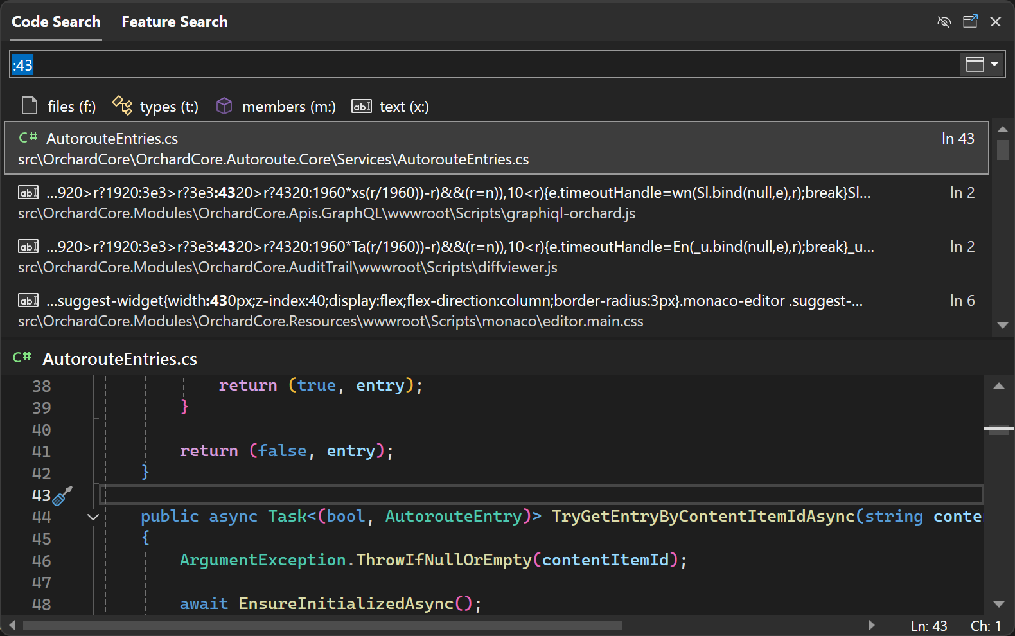Image resolution: width=1015 pixels, height=636 pixels.
Task: Filter results by text (x:)
Action: tap(391, 107)
